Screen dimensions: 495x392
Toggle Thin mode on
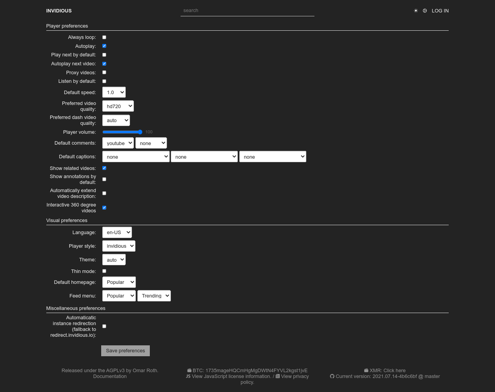[x=104, y=271]
